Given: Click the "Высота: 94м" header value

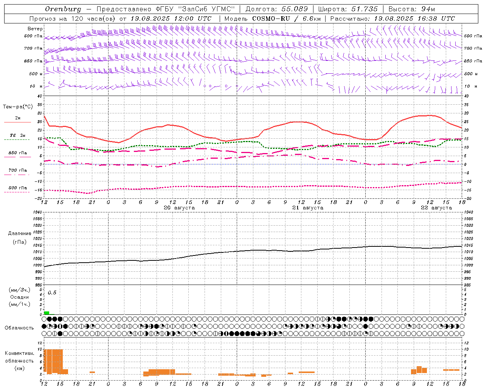Looking at the screenshot, I should pos(412,9).
